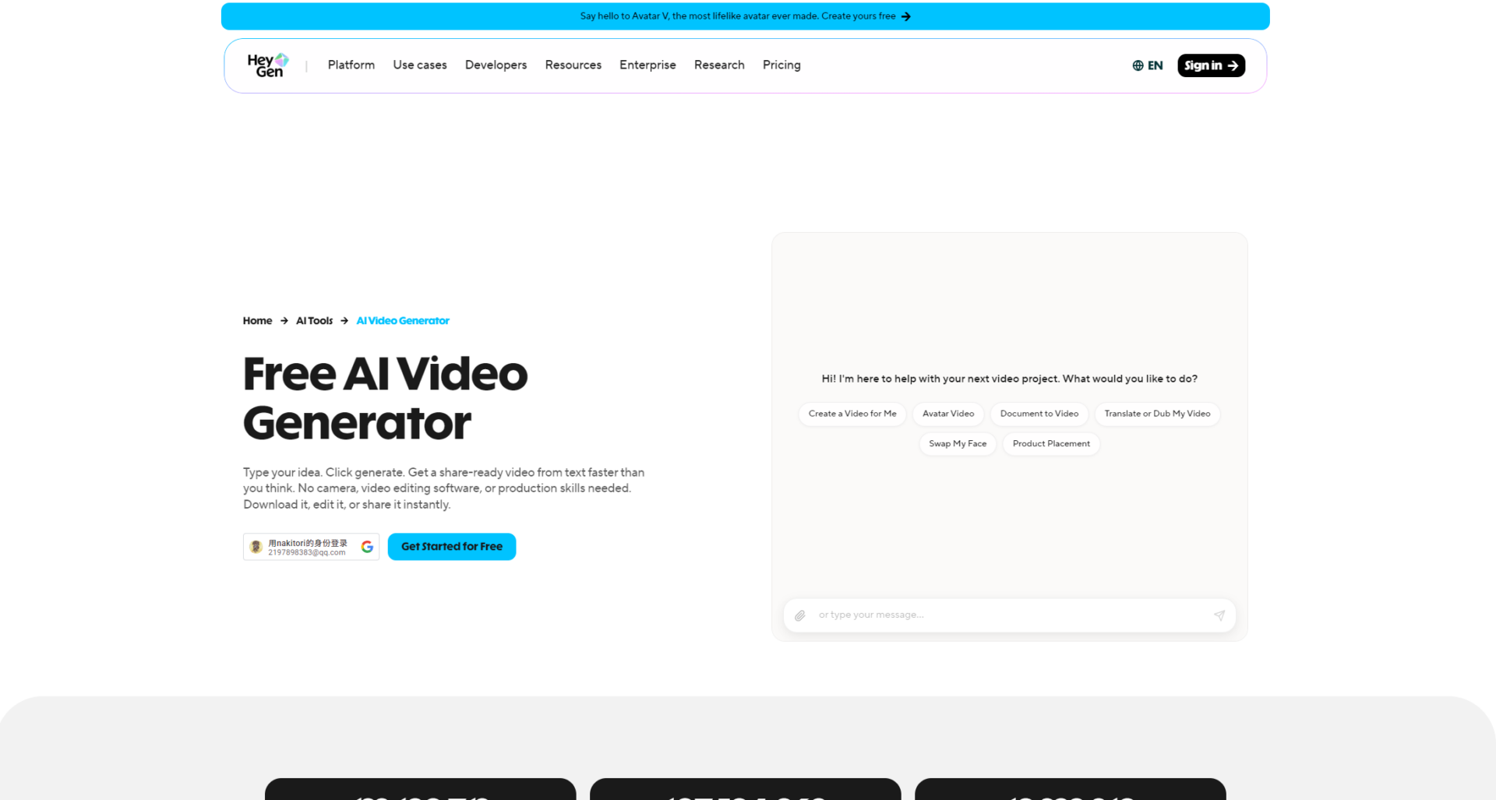
Task: Open the Research menu
Action: click(719, 65)
